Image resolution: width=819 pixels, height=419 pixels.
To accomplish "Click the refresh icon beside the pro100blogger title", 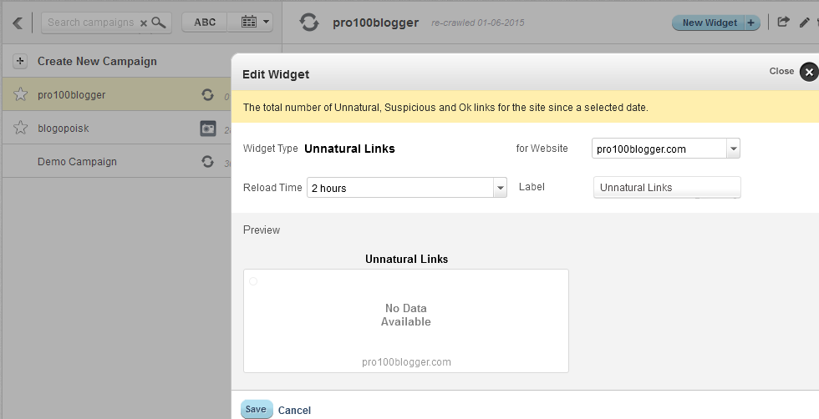I will (x=309, y=23).
